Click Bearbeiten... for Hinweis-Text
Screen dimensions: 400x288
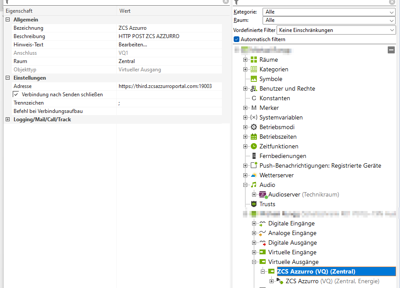(133, 45)
